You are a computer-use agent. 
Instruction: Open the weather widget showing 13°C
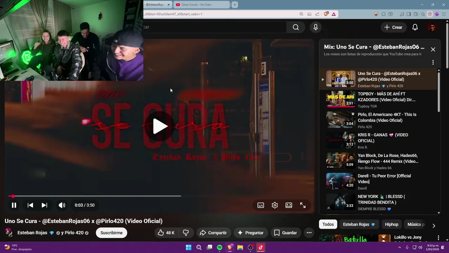(x=18, y=247)
